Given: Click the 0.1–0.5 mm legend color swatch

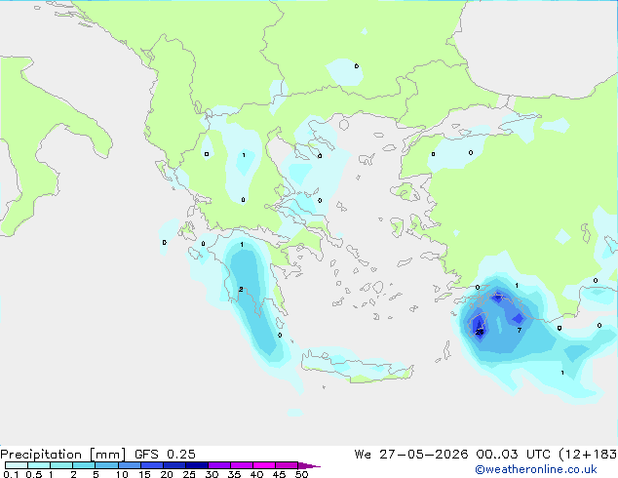Looking at the screenshot, I should (x=17, y=465).
